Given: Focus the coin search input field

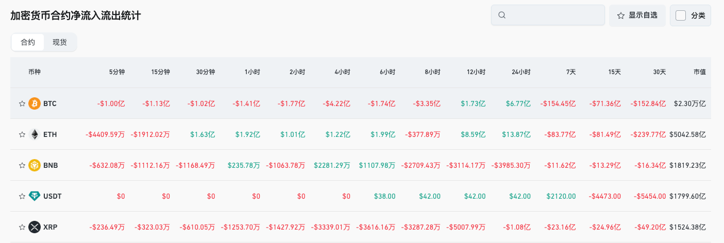Looking at the screenshot, I should coord(554,15).
